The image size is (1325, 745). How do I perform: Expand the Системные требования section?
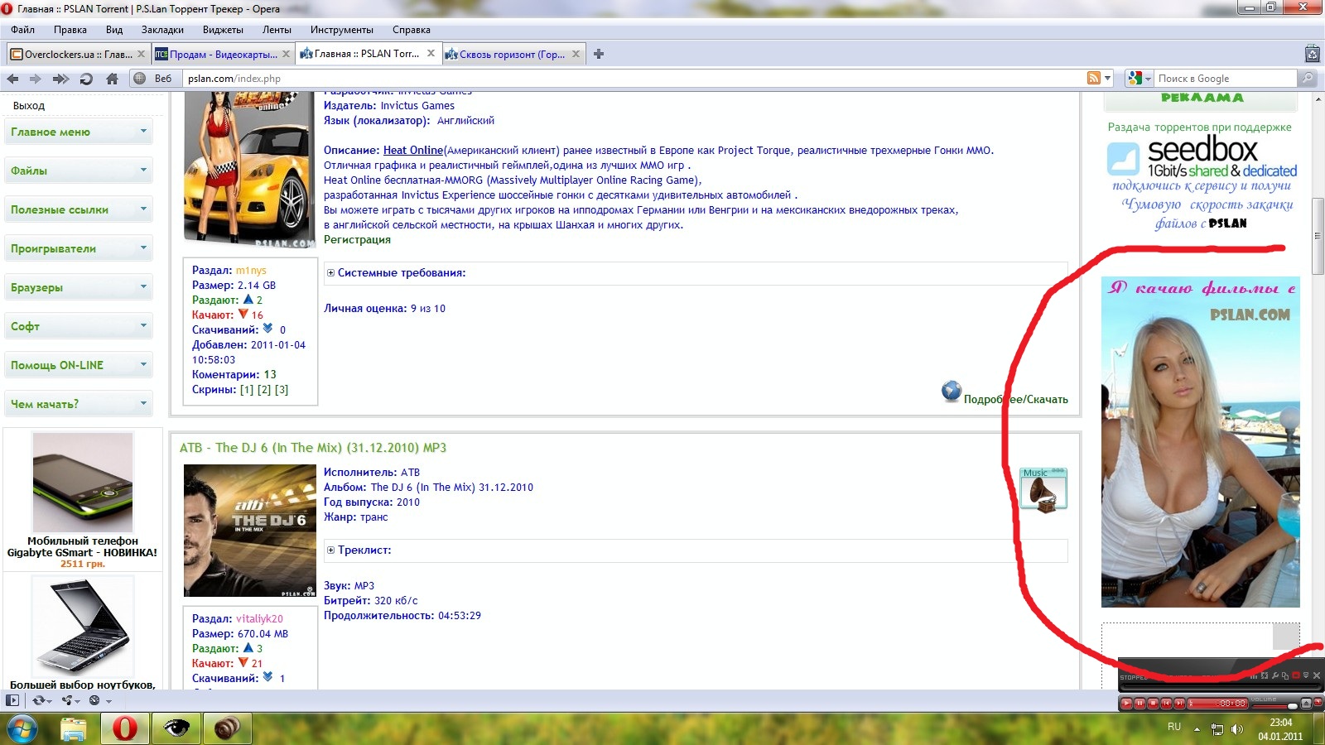tap(330, 272)
